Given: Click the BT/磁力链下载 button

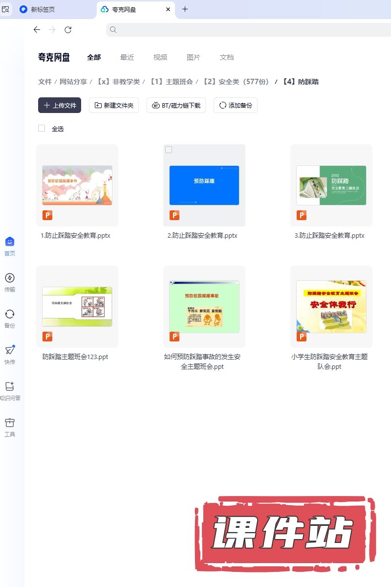Looking at the screenshot, I should [176, 105].
